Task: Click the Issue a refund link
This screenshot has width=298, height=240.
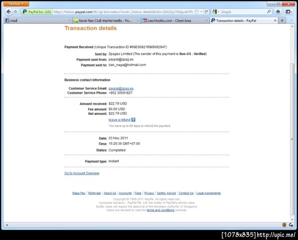Action: (119, 120)
